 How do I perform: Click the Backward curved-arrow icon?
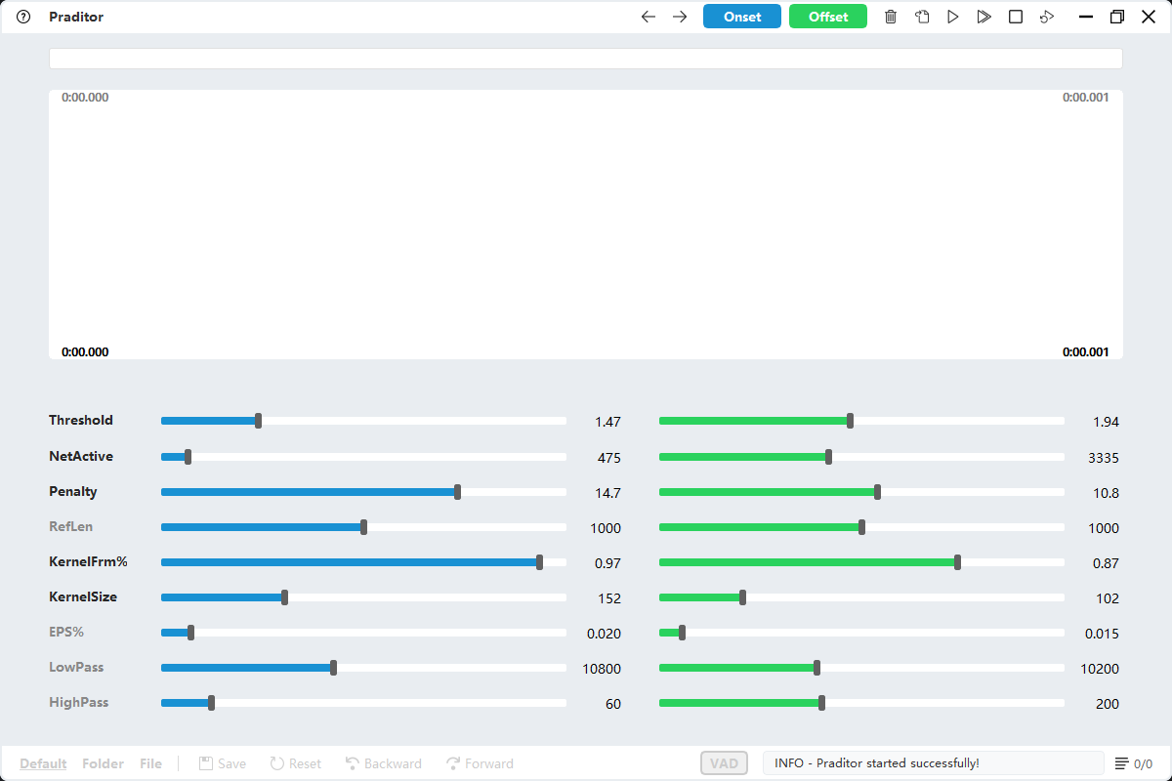(353, 763)
